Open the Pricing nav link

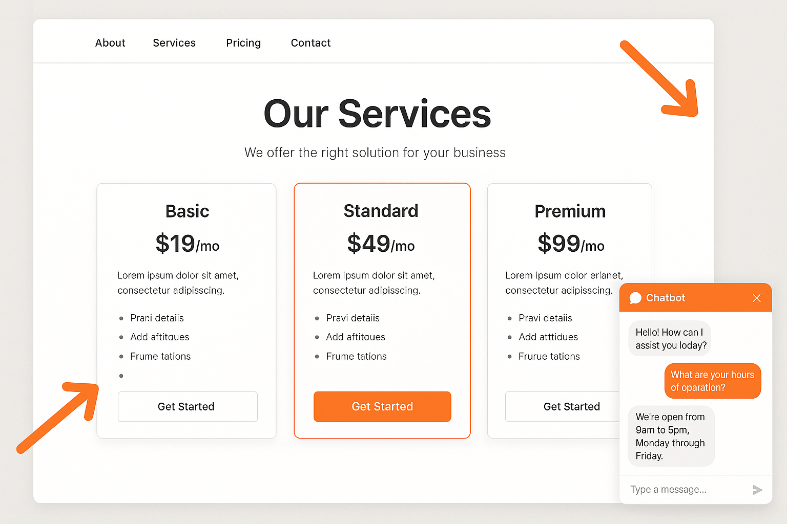pyautogui.click(x=243, y=43)
